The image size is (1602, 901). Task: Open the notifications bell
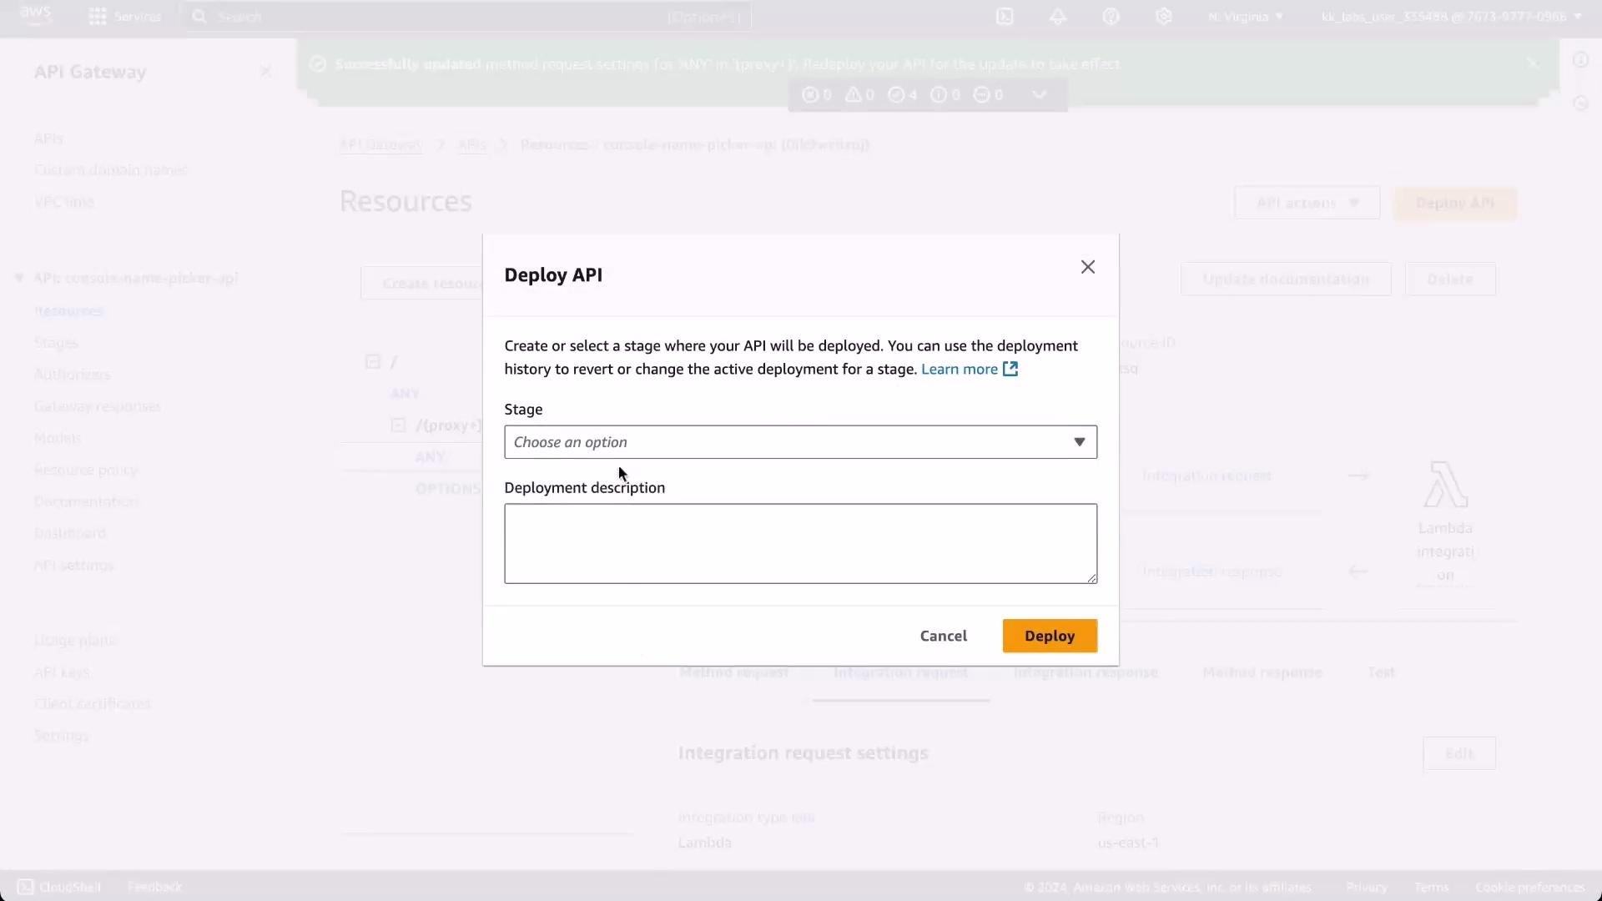(1058, 17)
